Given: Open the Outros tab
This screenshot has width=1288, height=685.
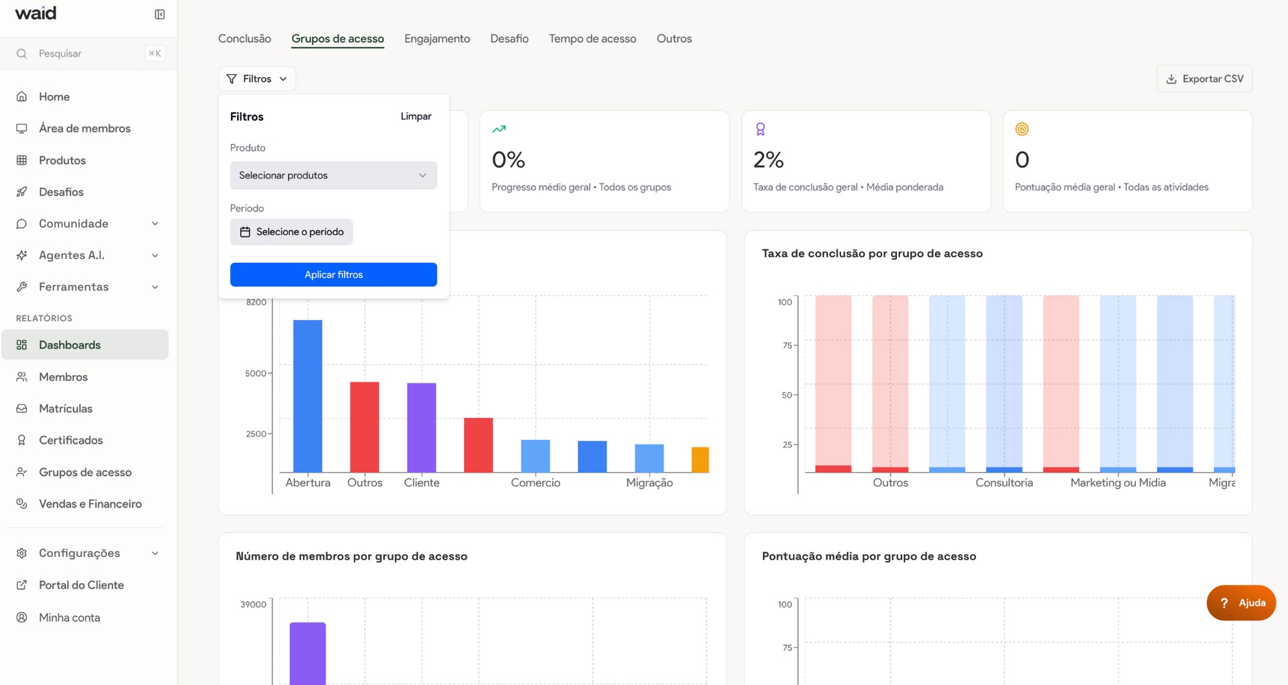Looking at the screenshot, I should tap(674, 38).
